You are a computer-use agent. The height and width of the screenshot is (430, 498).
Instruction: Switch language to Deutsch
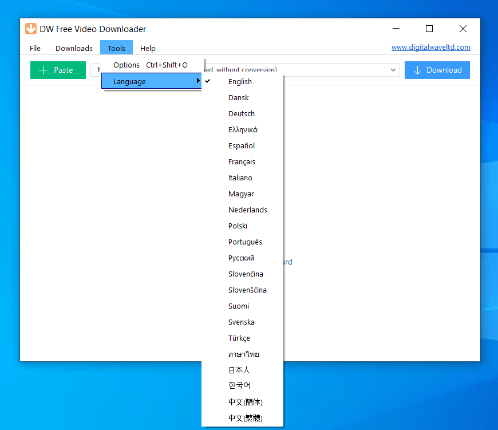(x=242, y=114)
